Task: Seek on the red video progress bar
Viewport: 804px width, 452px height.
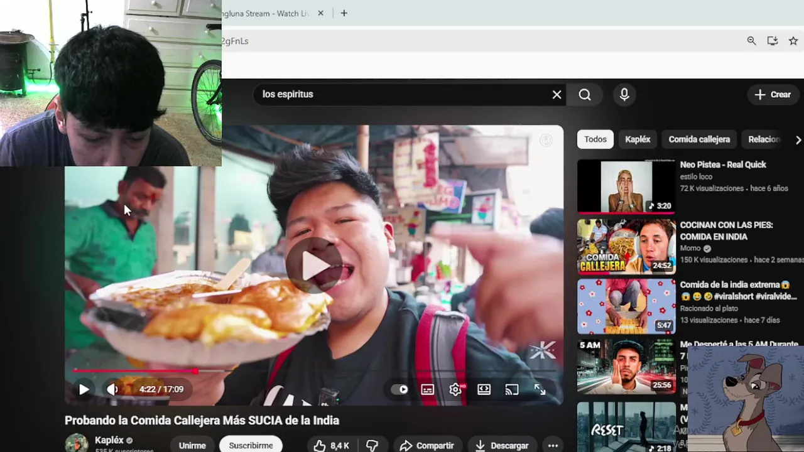Action: click(314, 371)
